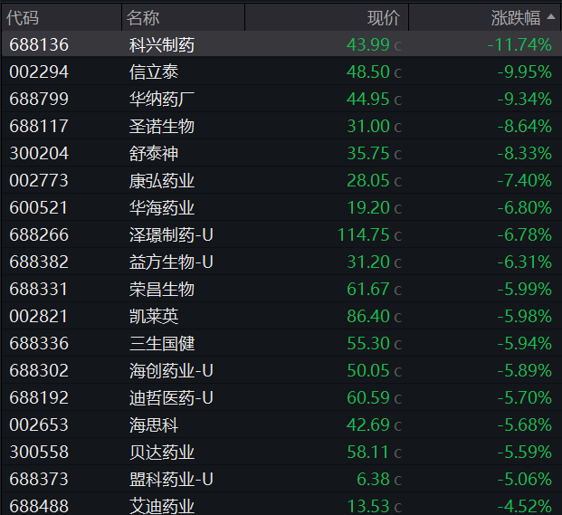This screenshot has height=515, width=562.
Task: Click the change value -5.68%
Action: (x=524, y=425)
